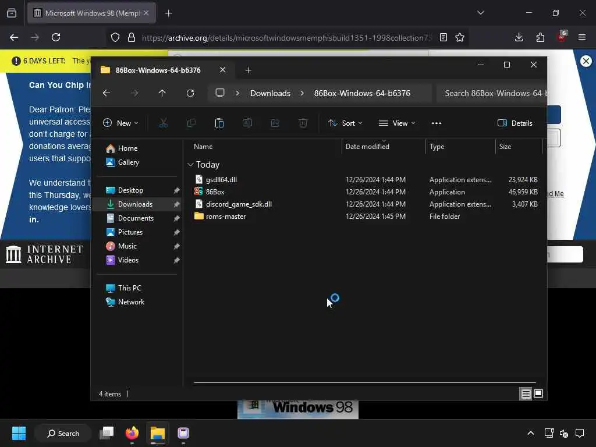Open Music in navigation pane

[x=127, y=246]
